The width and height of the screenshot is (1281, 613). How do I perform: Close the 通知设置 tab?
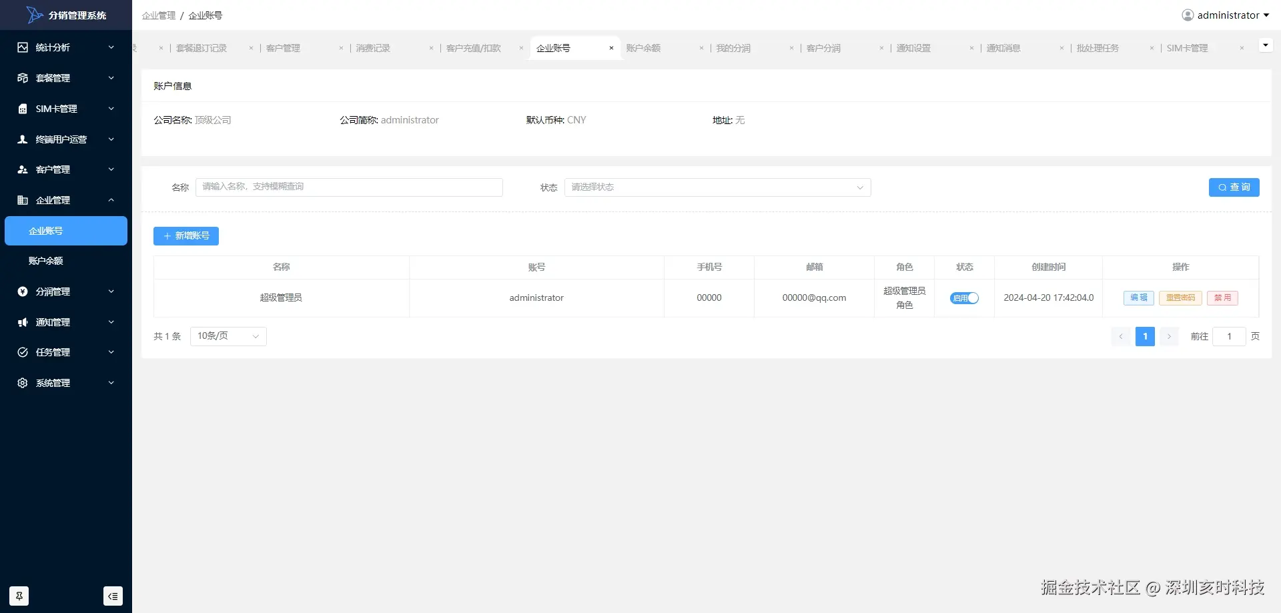[971, 48]
